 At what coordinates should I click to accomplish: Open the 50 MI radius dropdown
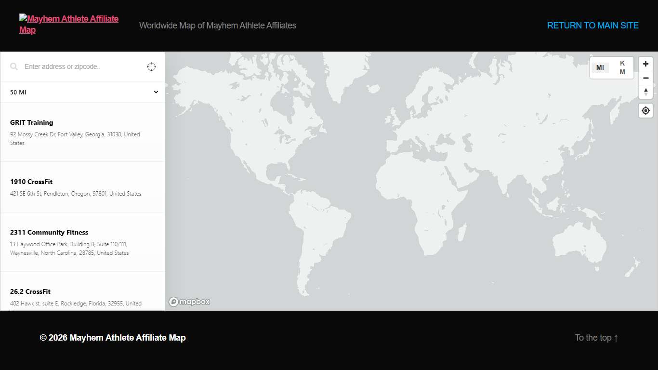pyautogui.click(x=82, y=92)
